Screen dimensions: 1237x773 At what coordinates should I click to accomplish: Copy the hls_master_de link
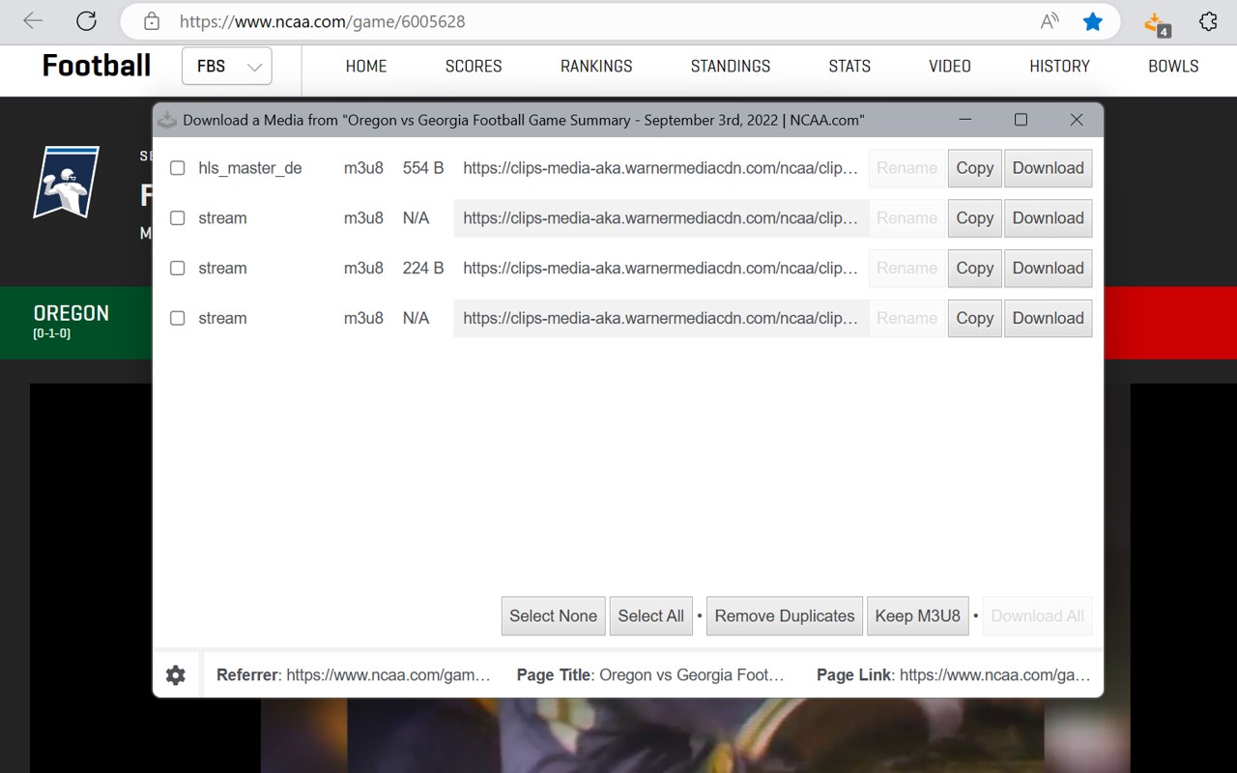click(974, 168)
